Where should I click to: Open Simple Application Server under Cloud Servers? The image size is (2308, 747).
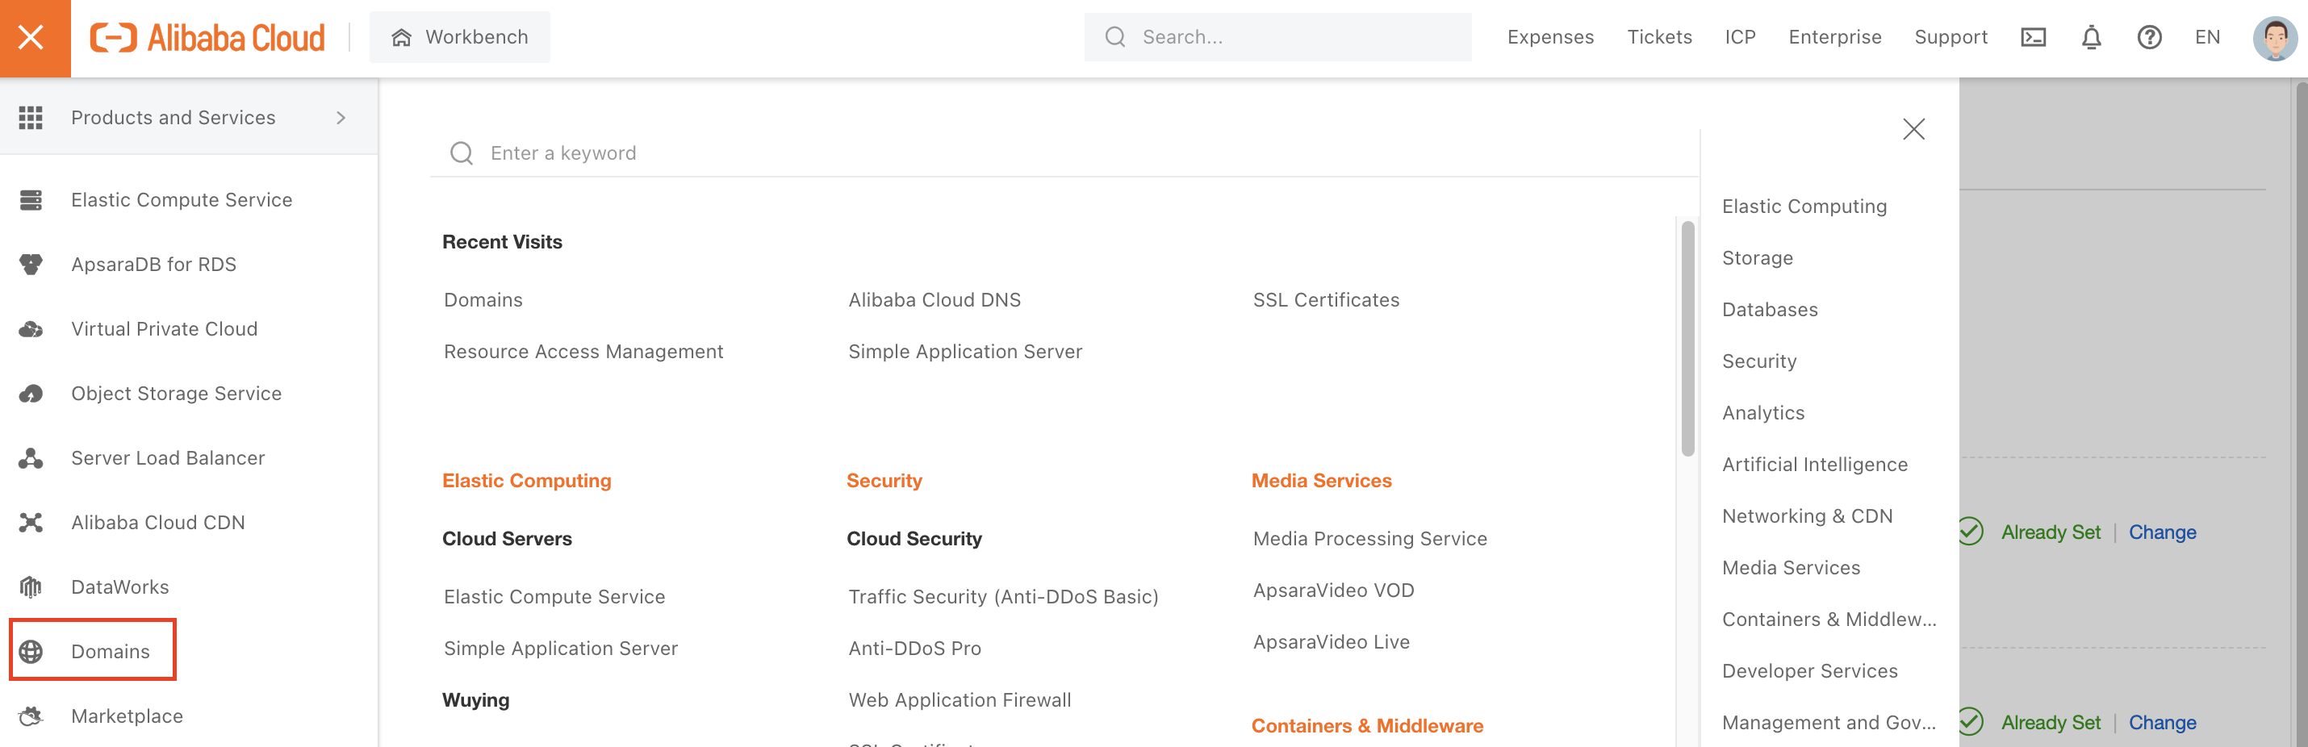(x=560, y=649)
